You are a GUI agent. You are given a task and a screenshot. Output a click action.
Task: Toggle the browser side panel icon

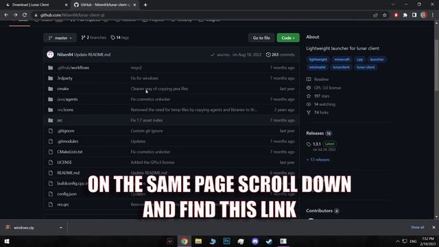click(x=414, y=15)
